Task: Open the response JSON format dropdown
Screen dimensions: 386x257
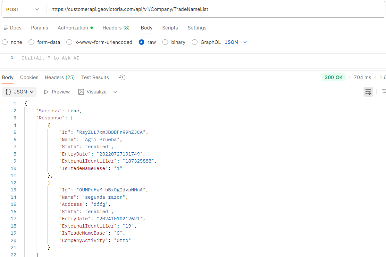Action: [19, 92]
